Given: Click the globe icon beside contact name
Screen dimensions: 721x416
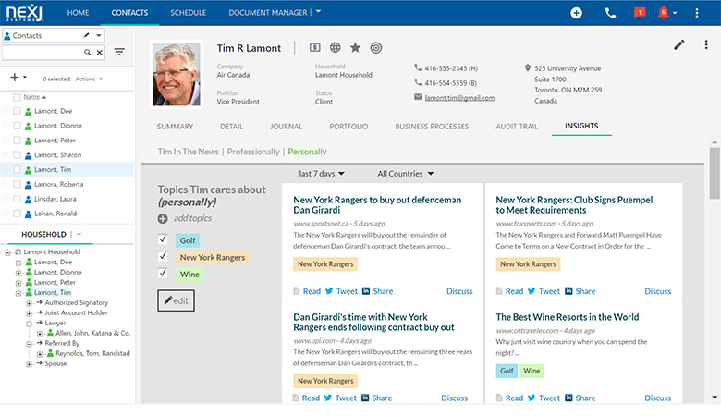Looking at the screenshot, I should (336, 47).
